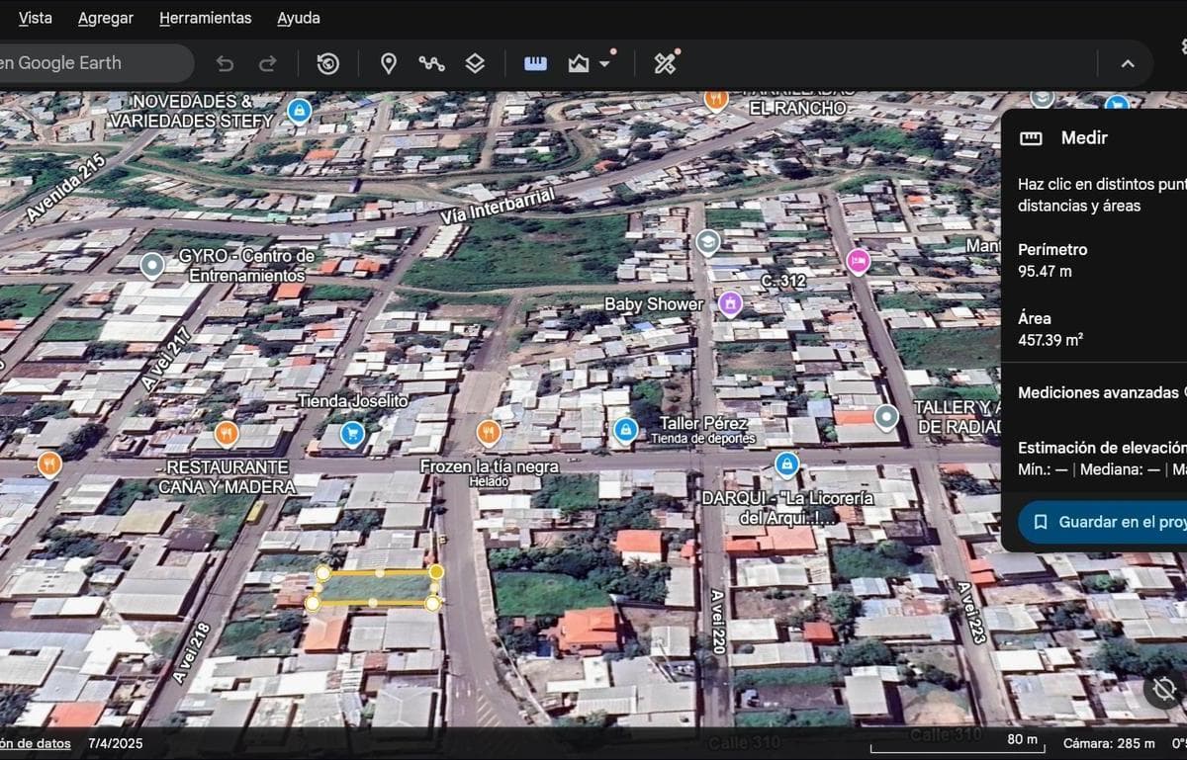Click the bottom-left vertex of the yellow polygon
The width and height of the screenshot is (1187, 760).
click(x=313, y=603)
